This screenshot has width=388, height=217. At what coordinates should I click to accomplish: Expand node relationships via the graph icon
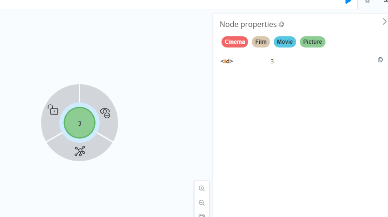80,151
